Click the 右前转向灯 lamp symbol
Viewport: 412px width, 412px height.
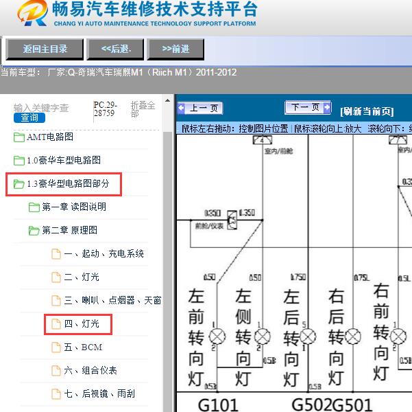tap(398, 336)
